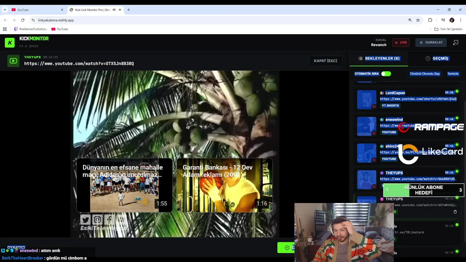Play the suggested Garanti Bankası 12 Dev Adam video

click(x=225, y=185)
